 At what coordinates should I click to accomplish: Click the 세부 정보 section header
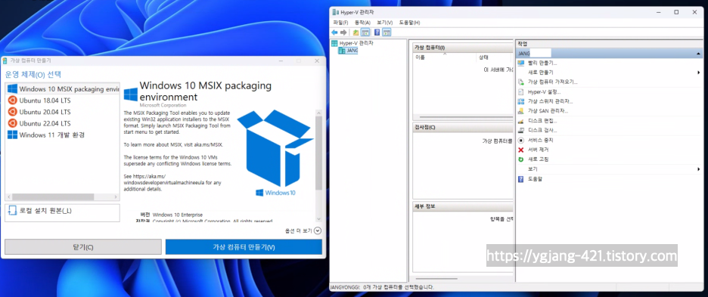[463, 207]
